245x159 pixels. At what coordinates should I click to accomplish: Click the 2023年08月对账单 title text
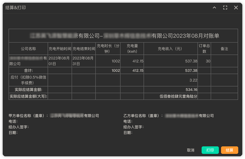point(196,36)
